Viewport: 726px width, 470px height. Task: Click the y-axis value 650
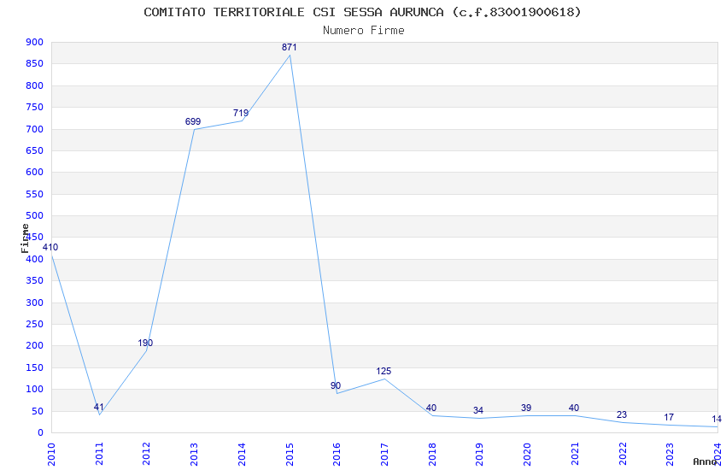[35, 151]
